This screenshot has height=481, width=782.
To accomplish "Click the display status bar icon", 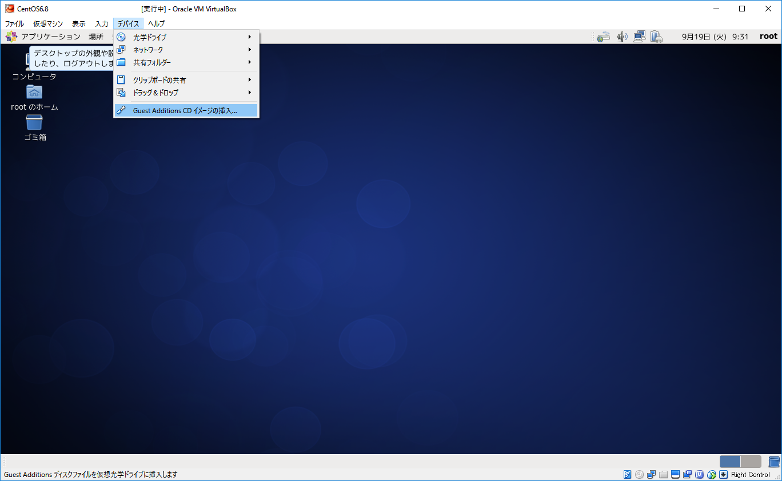I will (675, 475).
